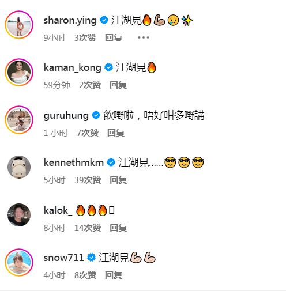Reply to kennethmkm's comment

coord(118,180)
